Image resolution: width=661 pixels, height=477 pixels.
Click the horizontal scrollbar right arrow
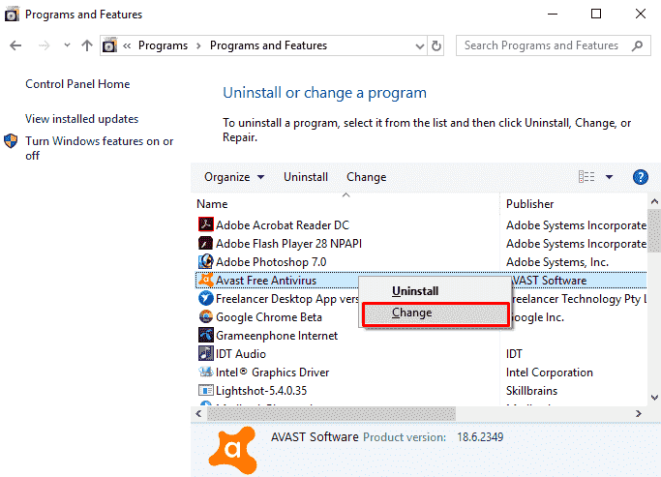click(x=638, y=414)
